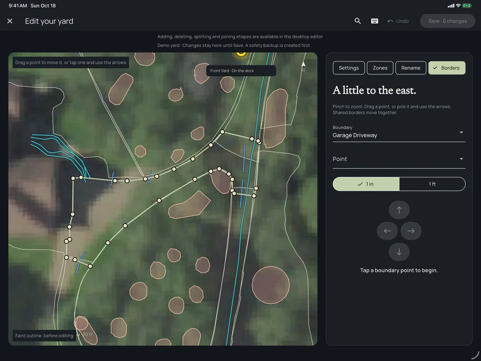Click Save · 0 changes button
Screen dimensions: 481x361
click(x=447, y=21)
